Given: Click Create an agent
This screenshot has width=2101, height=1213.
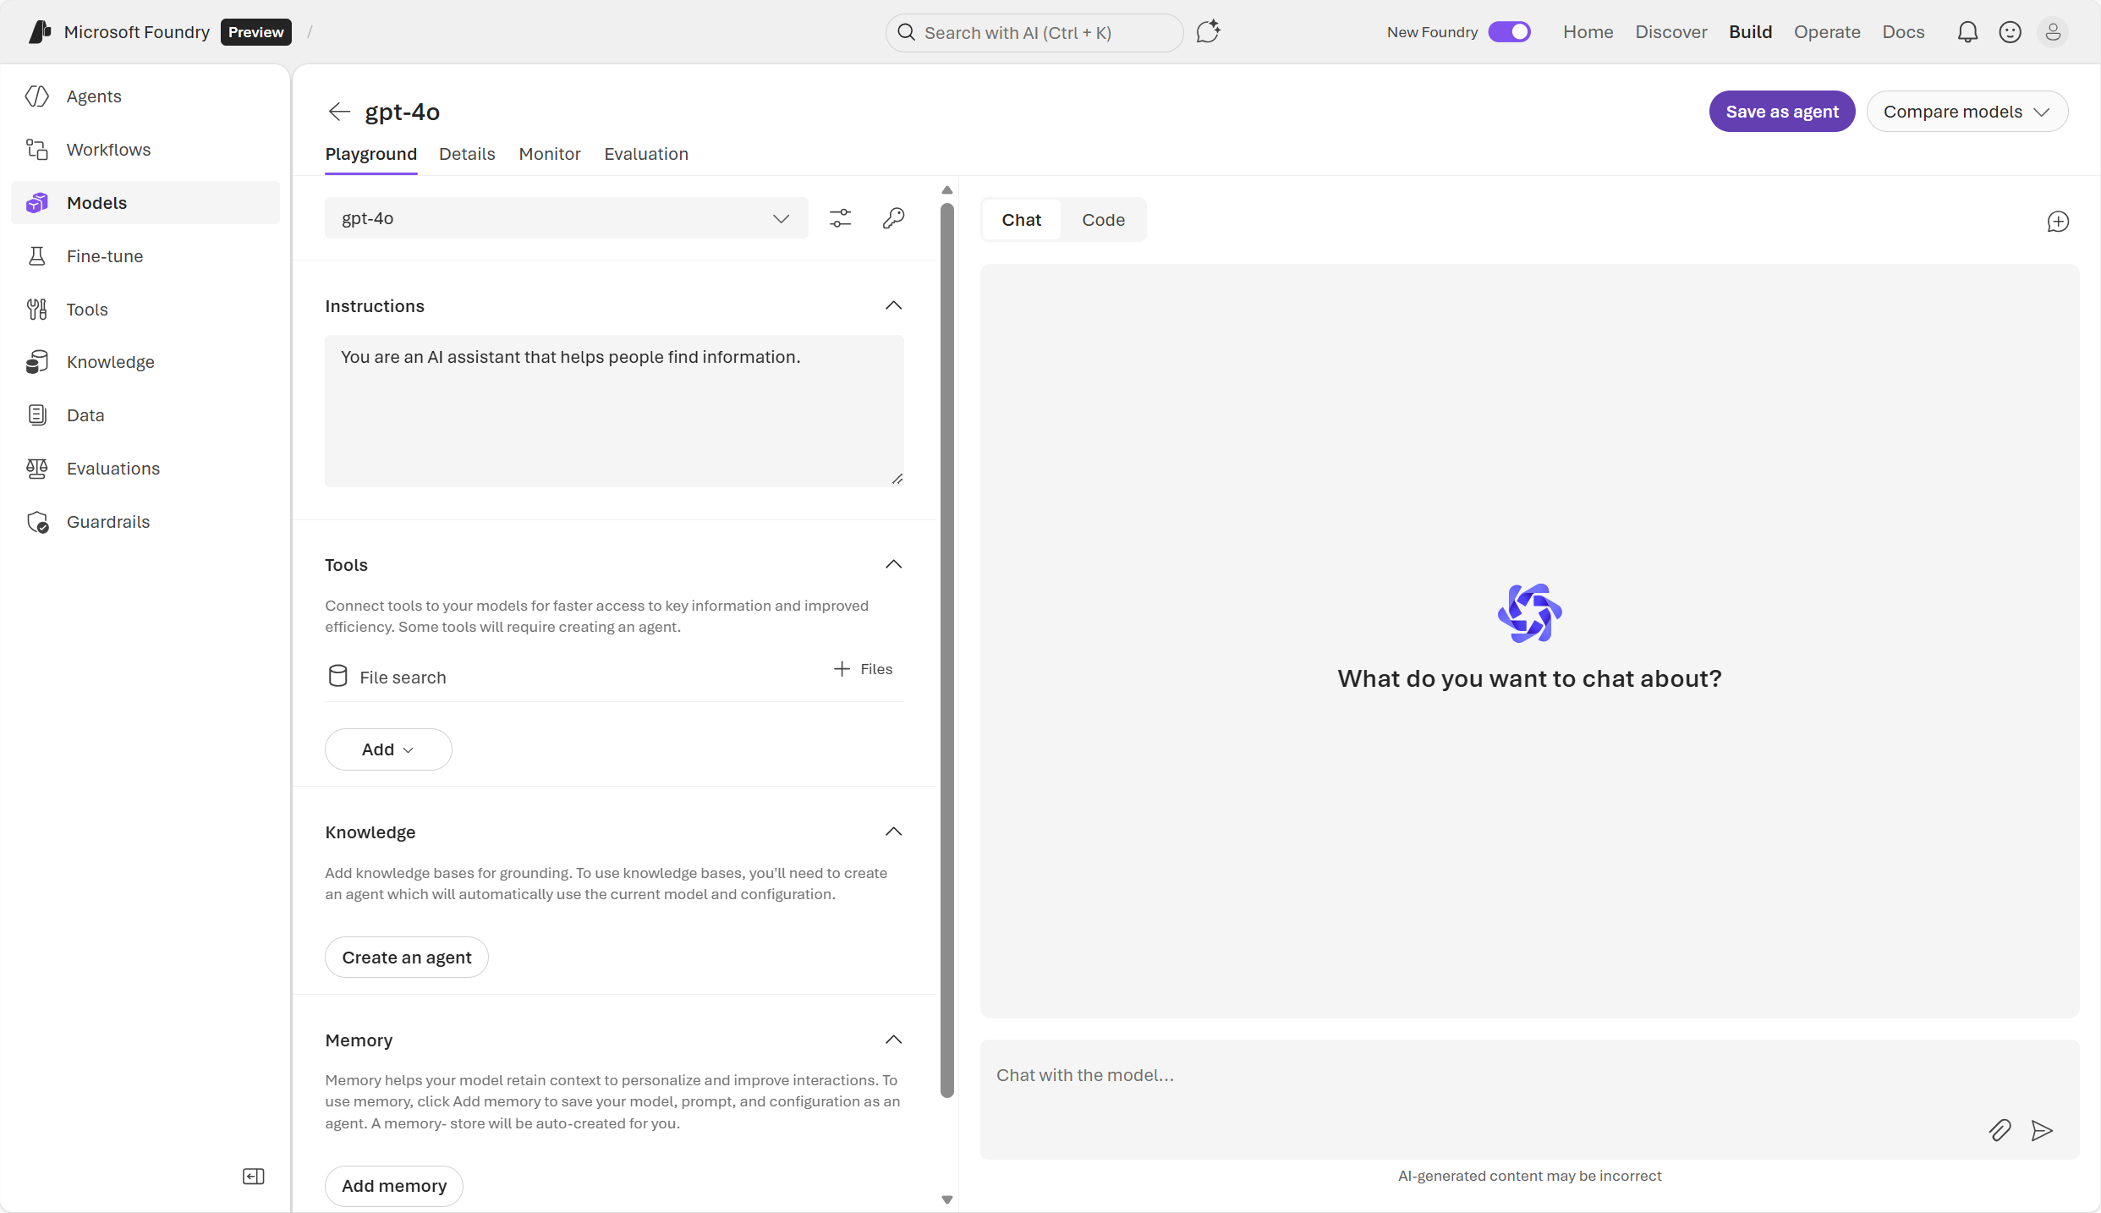Looking at the screenshot, I should [x=407, y=957].
